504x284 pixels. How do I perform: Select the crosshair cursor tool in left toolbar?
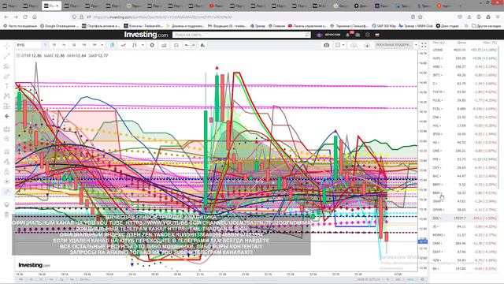pos(7,46)
